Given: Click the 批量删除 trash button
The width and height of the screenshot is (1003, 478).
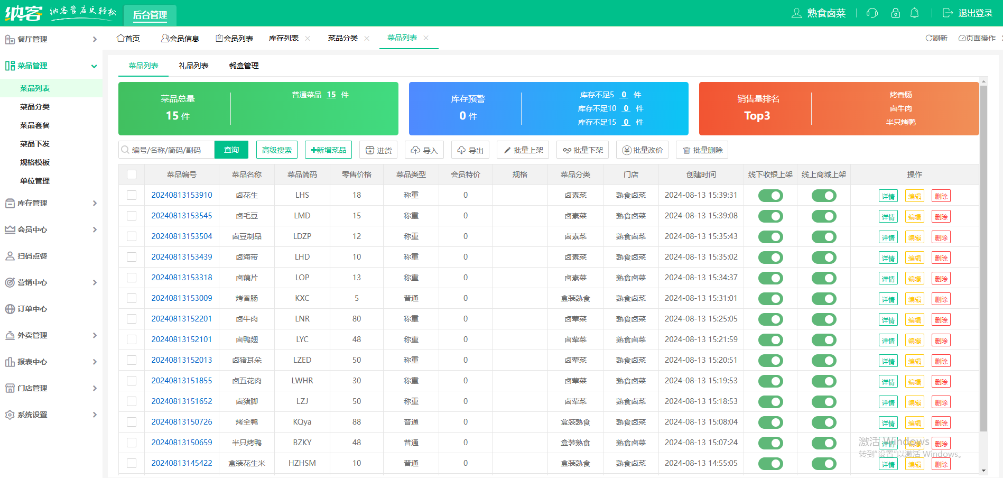Looking at the screenshot, I should pyautogui.click(x=702, y=150).
